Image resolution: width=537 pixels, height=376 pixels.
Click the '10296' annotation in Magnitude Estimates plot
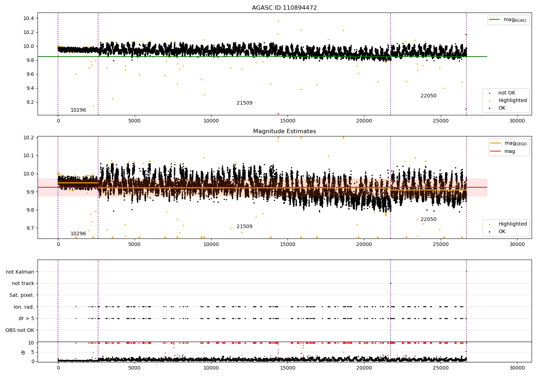tap(78, 234)
